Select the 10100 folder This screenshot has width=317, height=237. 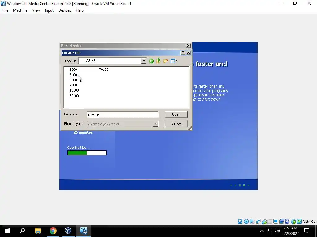[74, 90]
